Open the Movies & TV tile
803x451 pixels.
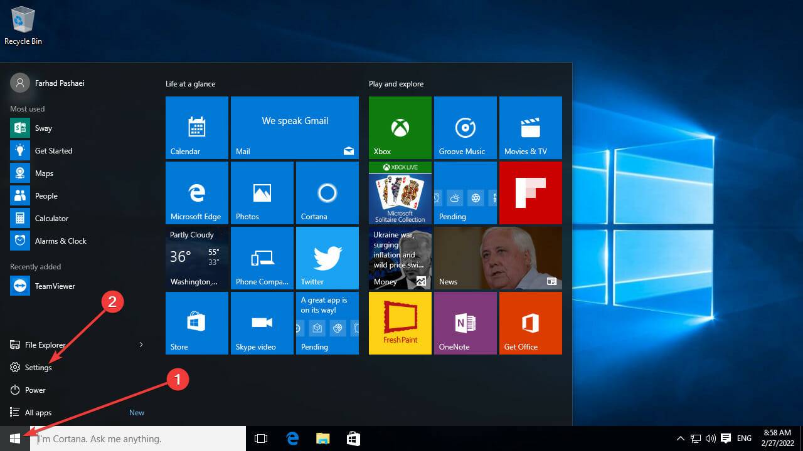pos(530,127)
